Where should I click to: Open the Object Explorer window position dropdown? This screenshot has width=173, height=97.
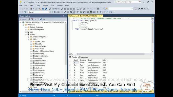[61, 16]
